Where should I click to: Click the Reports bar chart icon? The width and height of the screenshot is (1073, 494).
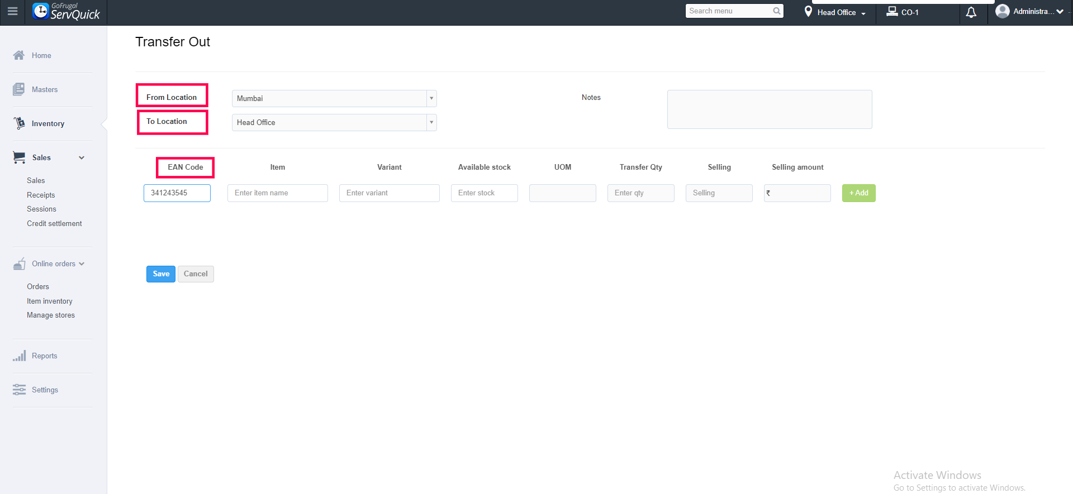pos(19,356)
